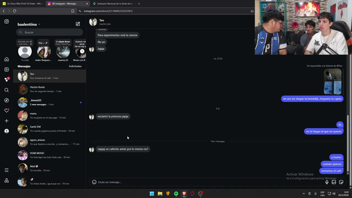Screen dimensions: 352x198
Task: Open Joako Vazquez note avatar
Action: (x=44, y=51)
